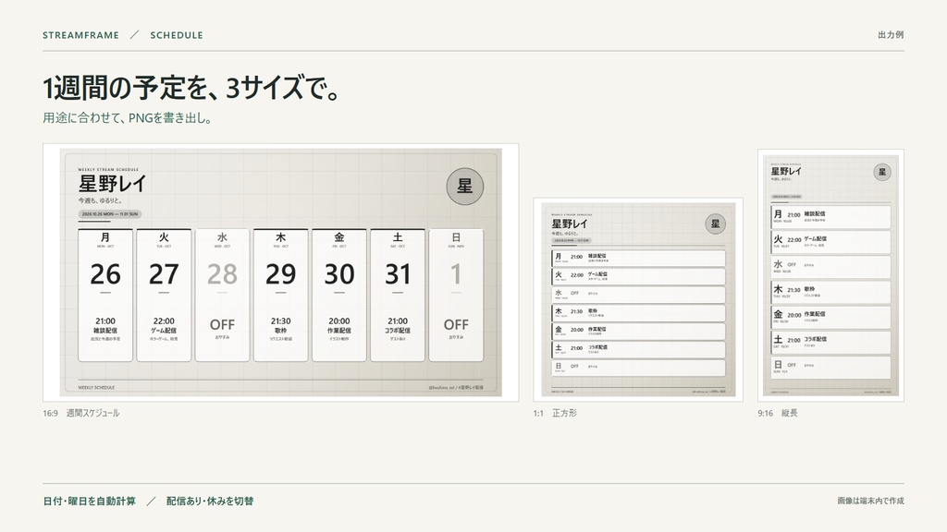Select the 木 21:30 歌枠 row in the 9:16 preview

(x=830, y=293)
